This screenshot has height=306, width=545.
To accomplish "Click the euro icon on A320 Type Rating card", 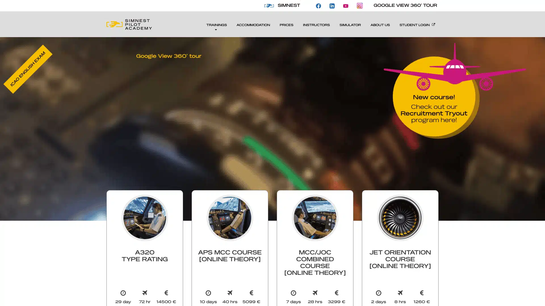I will (x=166, y=293).
